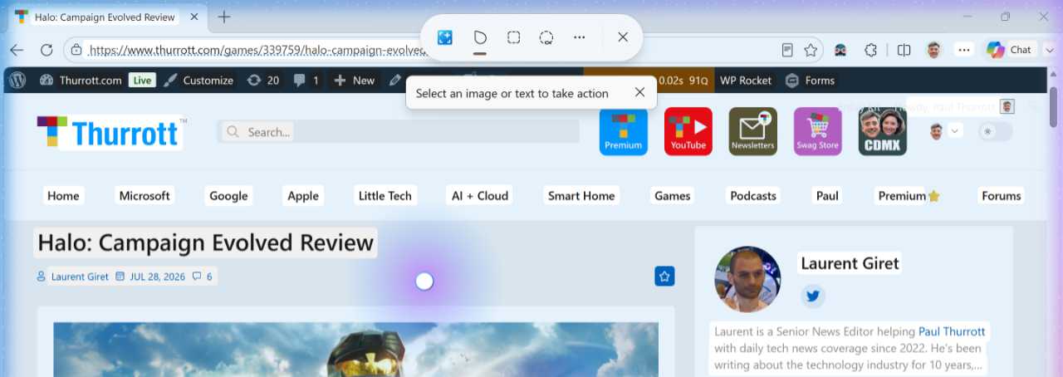1063x377 pixels.
Task: Click the Thurrott logo
Action: [x=110, y=132]
